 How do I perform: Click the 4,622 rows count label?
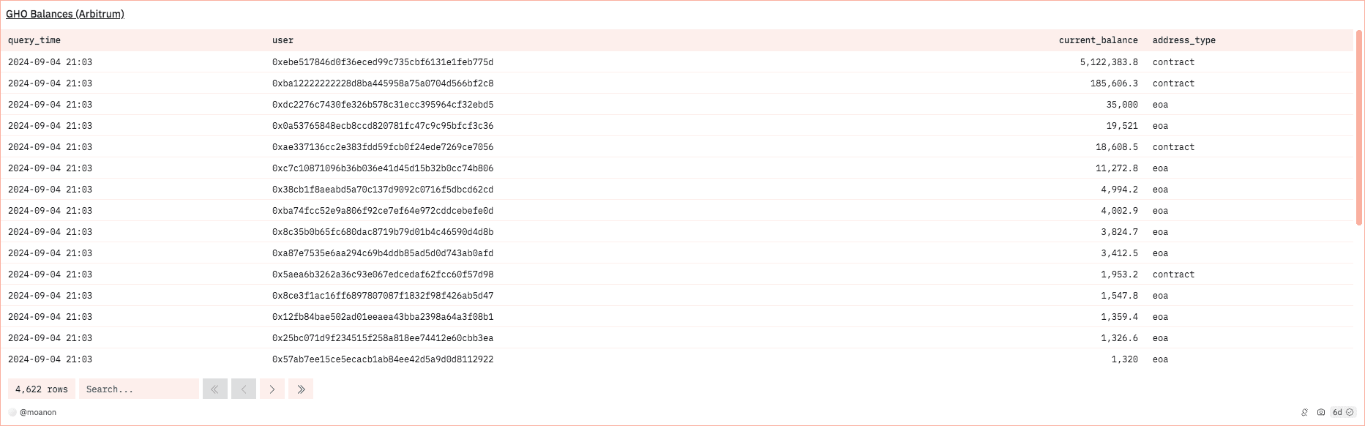pos(42,389)
